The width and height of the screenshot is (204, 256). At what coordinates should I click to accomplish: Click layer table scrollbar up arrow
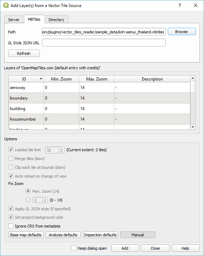coord(193,78)
